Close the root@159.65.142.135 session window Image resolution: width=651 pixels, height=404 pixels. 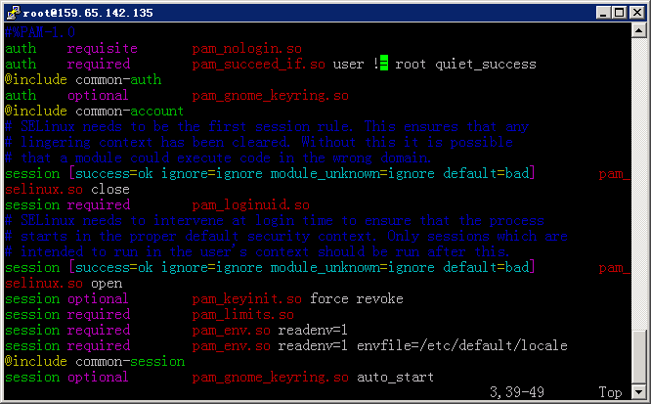click(636, 13)
